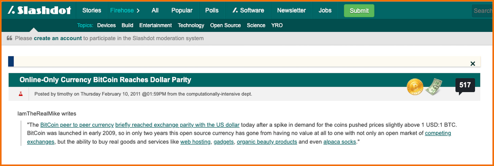Open the dollar bills money topic icon
The image size is (494, 166).
click(434, 87)
